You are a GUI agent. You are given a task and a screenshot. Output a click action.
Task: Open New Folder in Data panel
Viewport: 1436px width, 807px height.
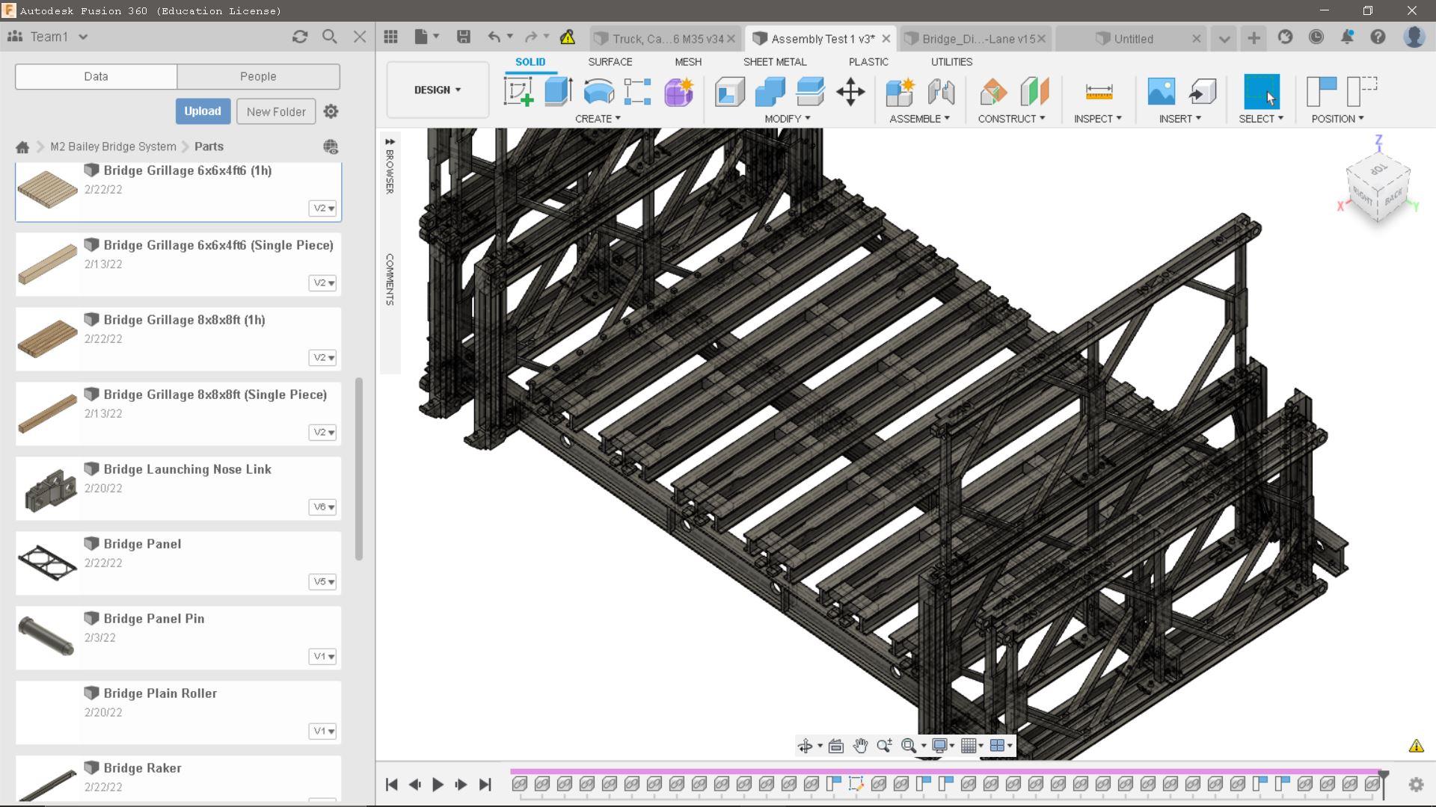pos(276,111)
